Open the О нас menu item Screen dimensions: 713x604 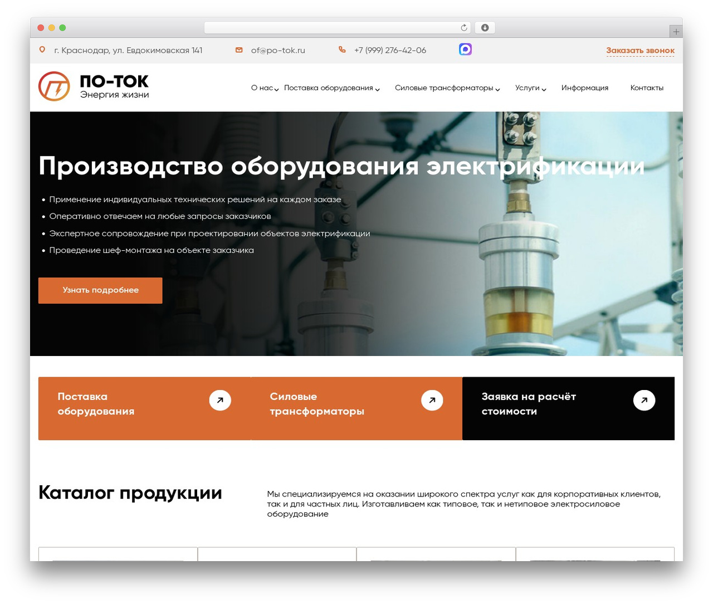pyautogui.click(x=262, y=88)
